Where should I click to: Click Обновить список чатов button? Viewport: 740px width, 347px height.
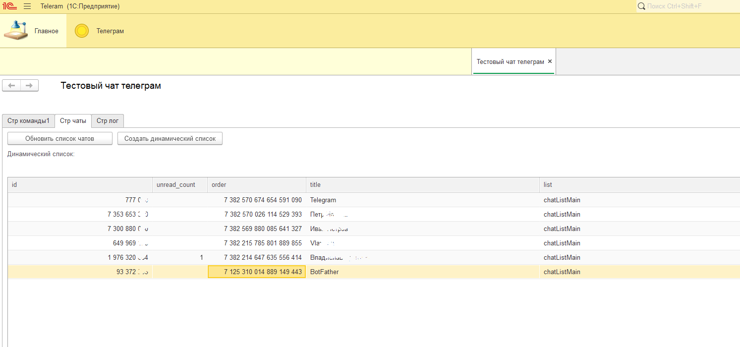pyautogui.click(x=60, y=138)
